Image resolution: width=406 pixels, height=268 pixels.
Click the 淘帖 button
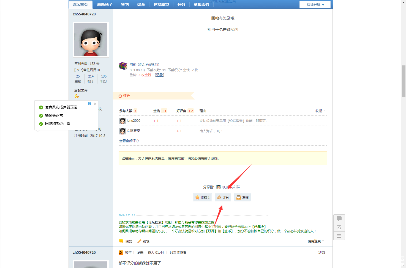coord(242,197)
